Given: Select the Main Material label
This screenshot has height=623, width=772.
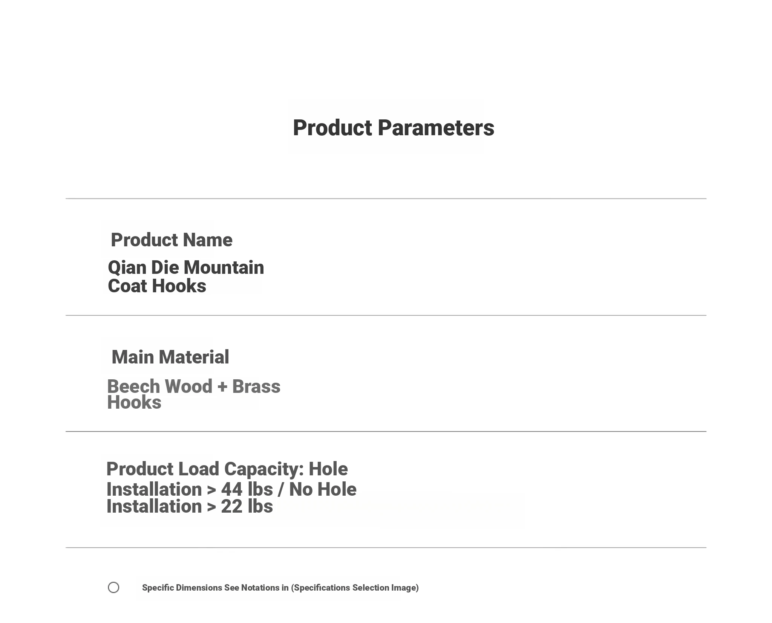Looking at the screenshot, I should point(170,357).
